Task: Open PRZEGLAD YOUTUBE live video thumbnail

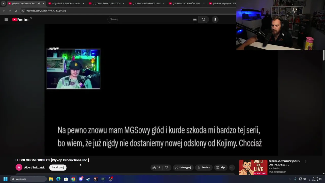Action: (253, 167)
